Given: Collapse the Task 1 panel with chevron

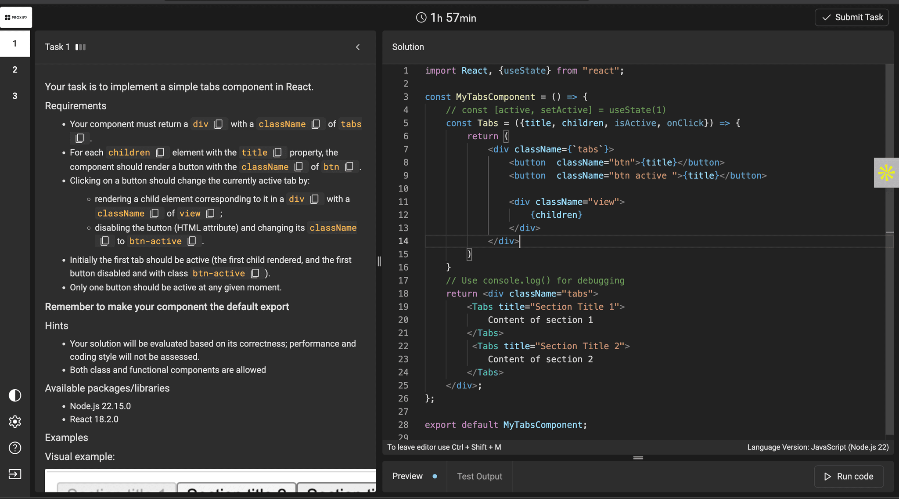Looking at the screenshot, I should point(358,47).
